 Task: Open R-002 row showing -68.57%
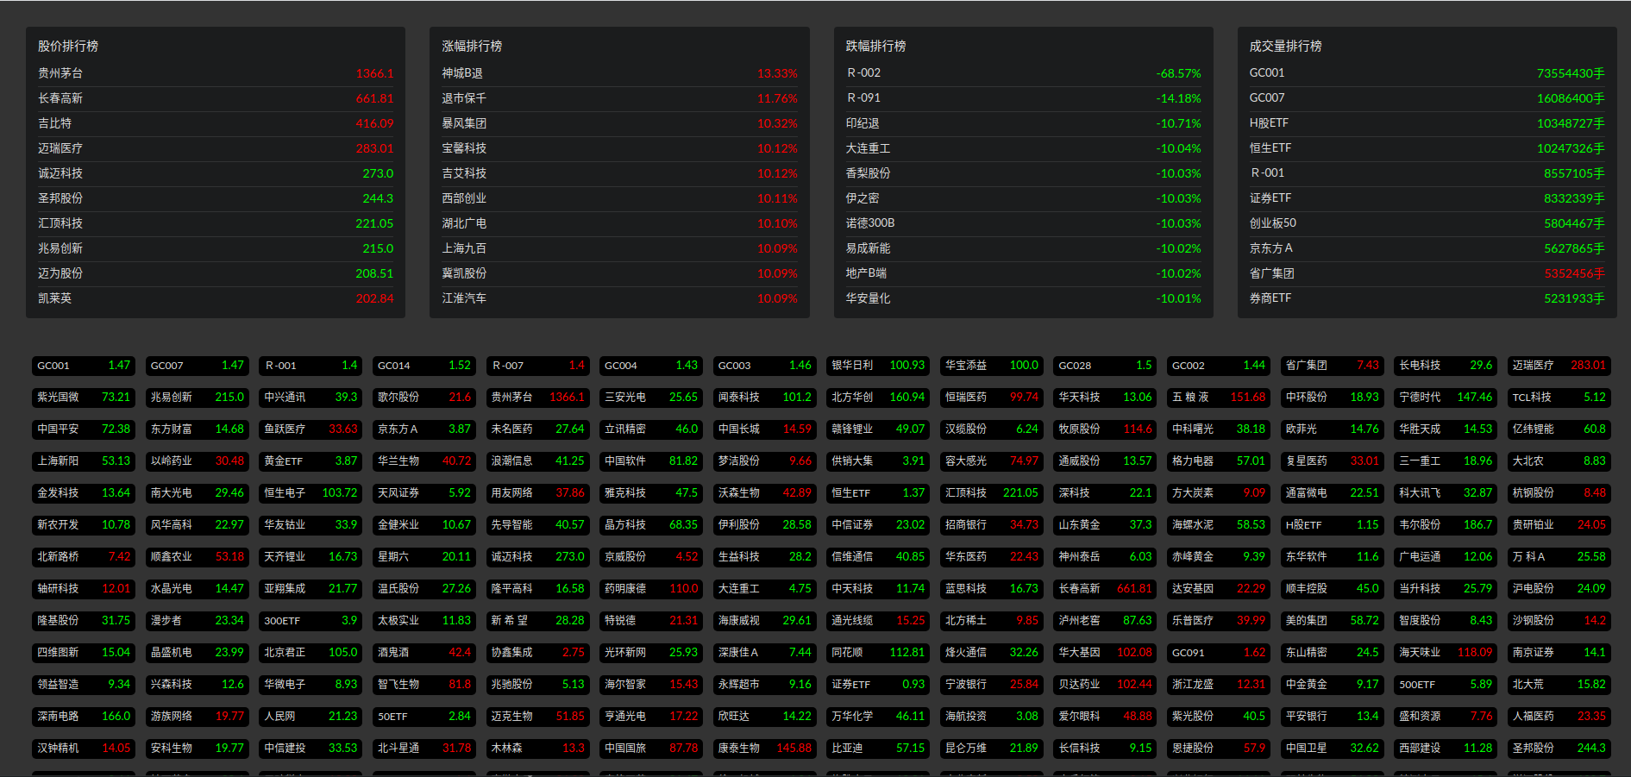coord(1023,73)
